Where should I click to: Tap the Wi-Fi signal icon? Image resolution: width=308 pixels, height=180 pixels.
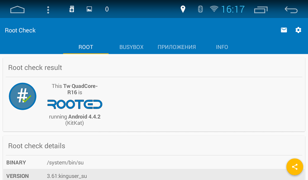(x=214, y=9)
